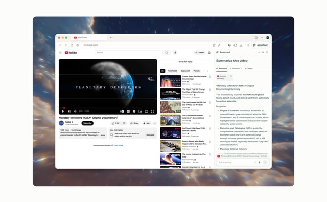The height and width of the screenshot is (202, 327).
Task: Select the Spacecraft filter chip
Action: click(x=185, y=71)
